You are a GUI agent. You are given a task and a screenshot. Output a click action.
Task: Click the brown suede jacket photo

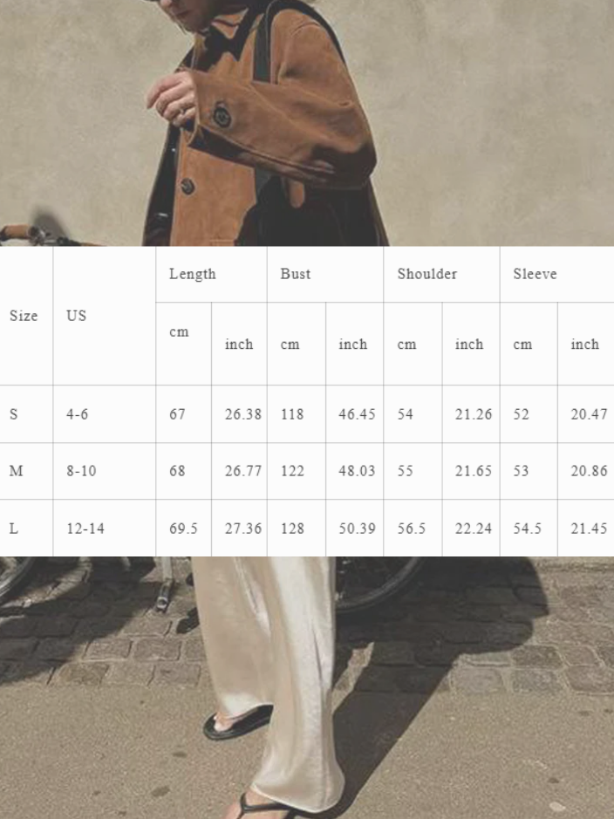[x=279, y=131]
